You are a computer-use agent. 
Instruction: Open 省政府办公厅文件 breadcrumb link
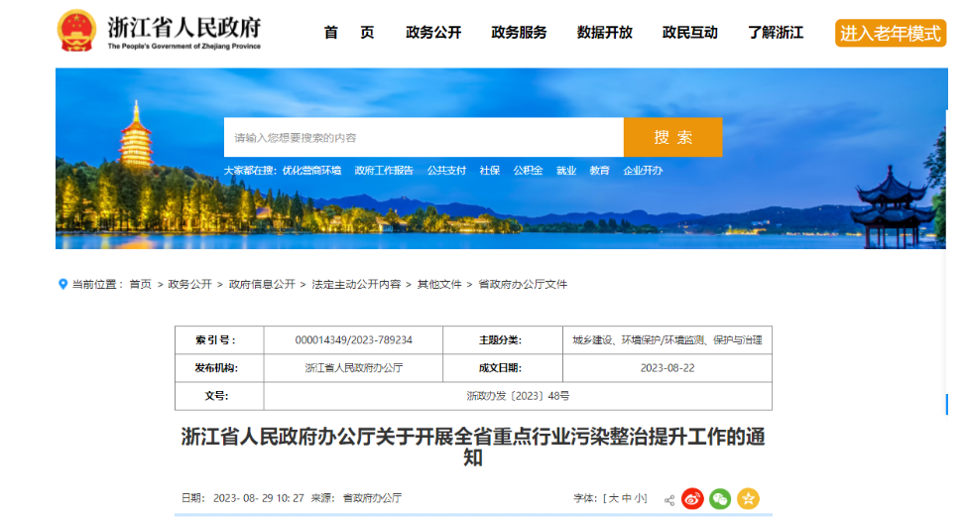click(x=523, y=284)
